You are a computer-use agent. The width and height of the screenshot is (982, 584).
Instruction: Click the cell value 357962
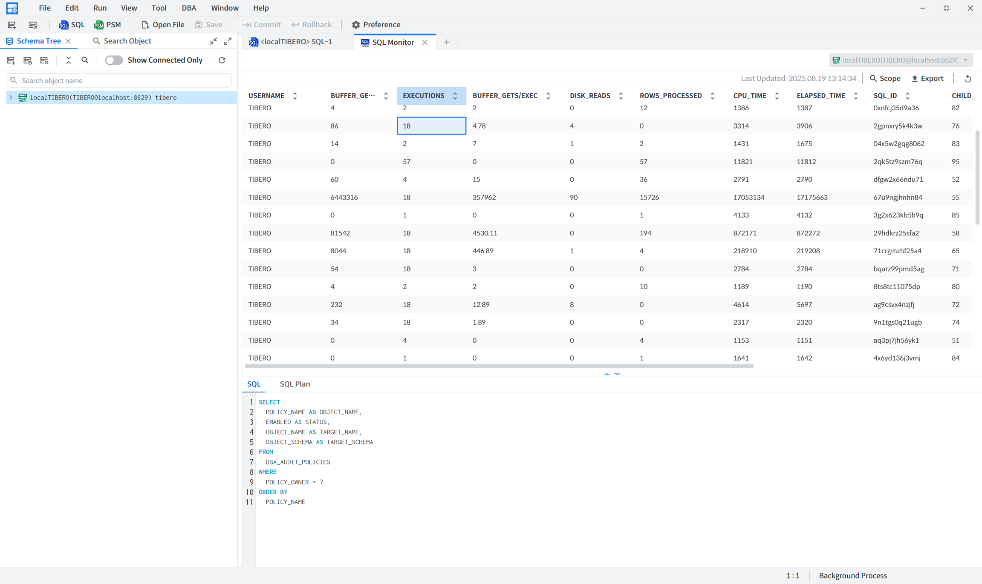pos(484,197)
